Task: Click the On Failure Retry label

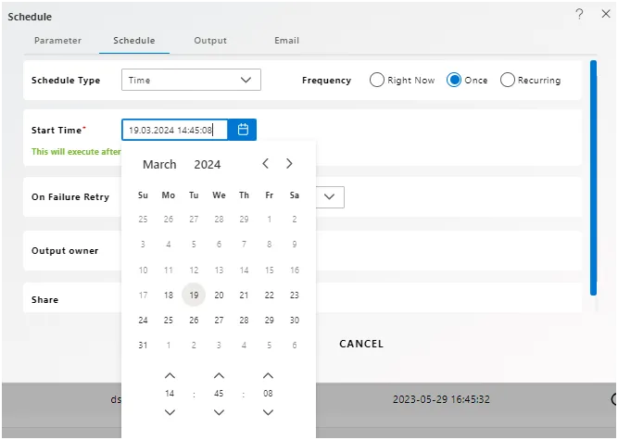Action: [x=70, y=197]
